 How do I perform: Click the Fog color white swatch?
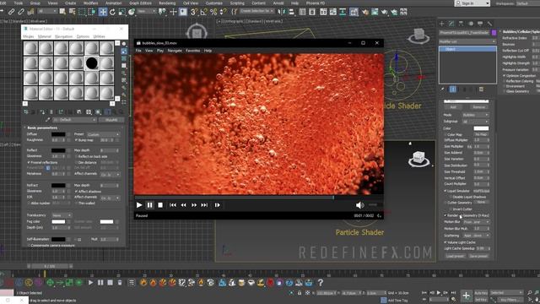(58, 221)
